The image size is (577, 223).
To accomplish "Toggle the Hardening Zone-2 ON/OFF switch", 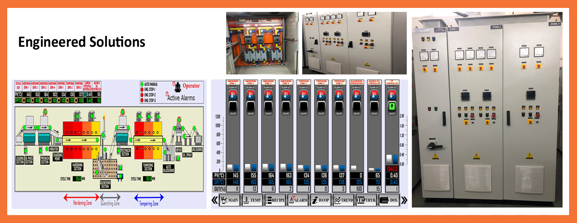I will [251, 106].
